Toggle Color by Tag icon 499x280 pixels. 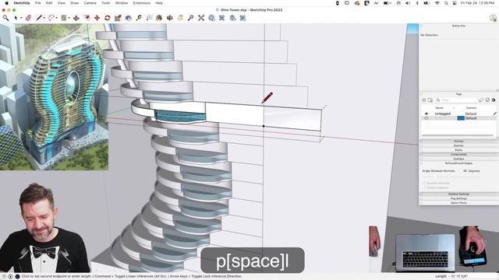[487, 100]
